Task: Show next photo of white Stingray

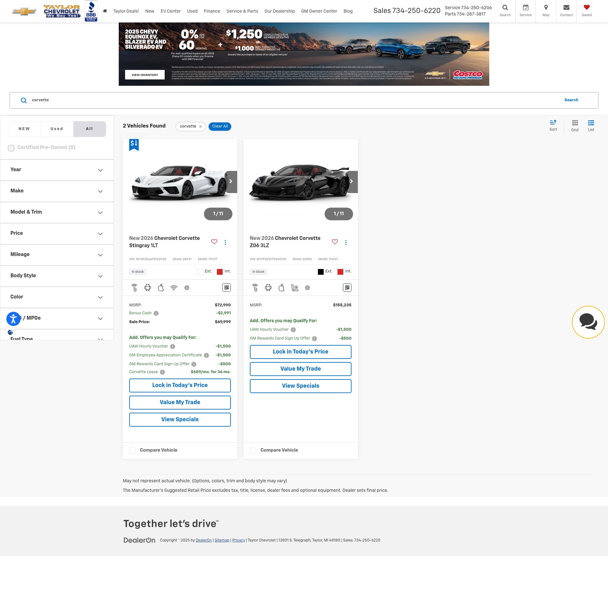Action: [x=231, y=182]
